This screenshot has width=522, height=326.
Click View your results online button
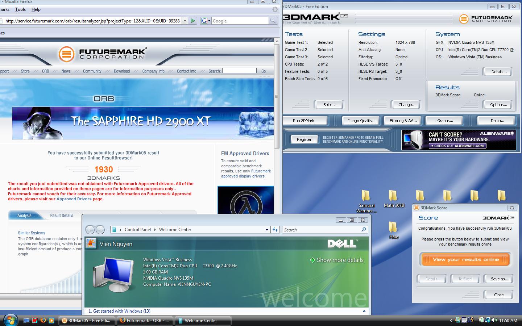pyautogui.click(x=465, y=259)
